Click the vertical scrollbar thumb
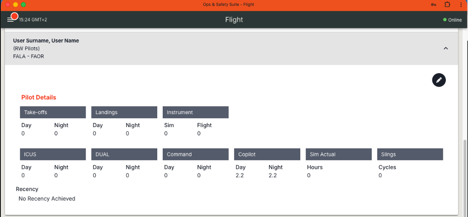The width and height of the screenshot is (468, 217). tap(465, 176)
